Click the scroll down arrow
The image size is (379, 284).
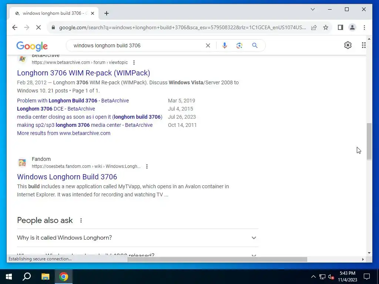pos(369,253)
